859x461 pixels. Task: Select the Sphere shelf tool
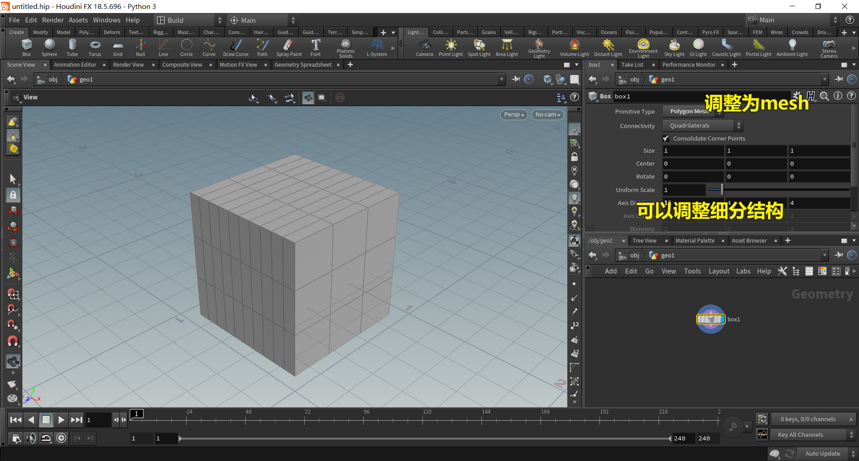coord(49,47)
